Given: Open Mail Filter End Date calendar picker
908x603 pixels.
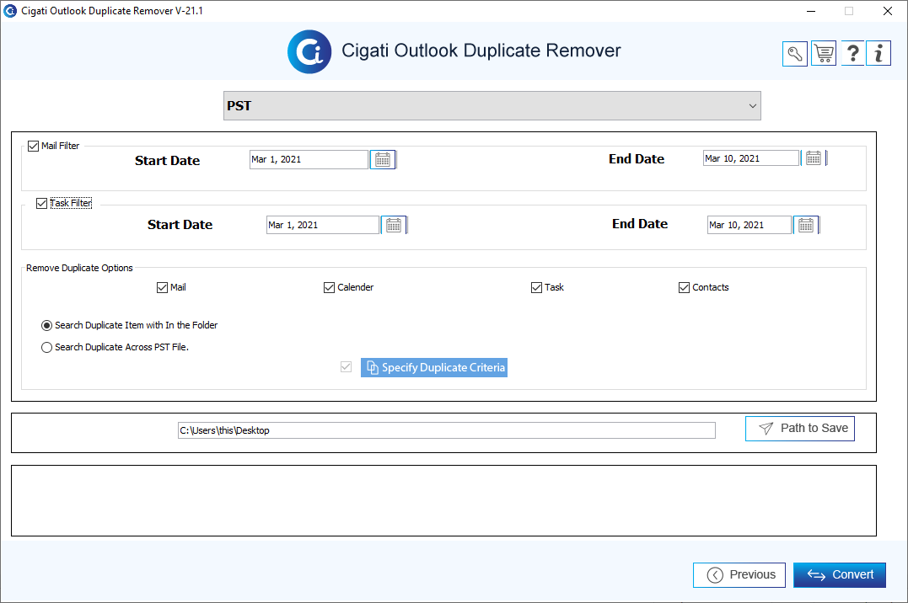Looking at the screenshot, I should pos(814,158).
